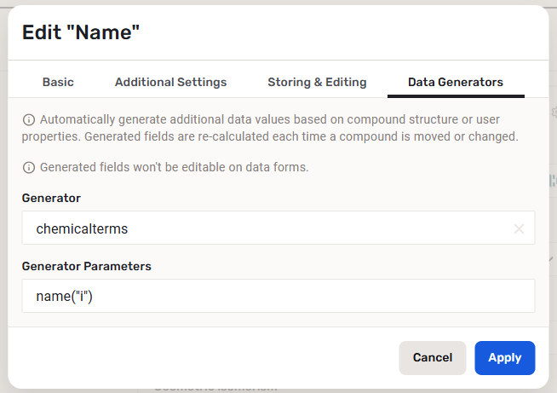
Task: Open the Additional Settings tab
Action: (x=170, y=83)
